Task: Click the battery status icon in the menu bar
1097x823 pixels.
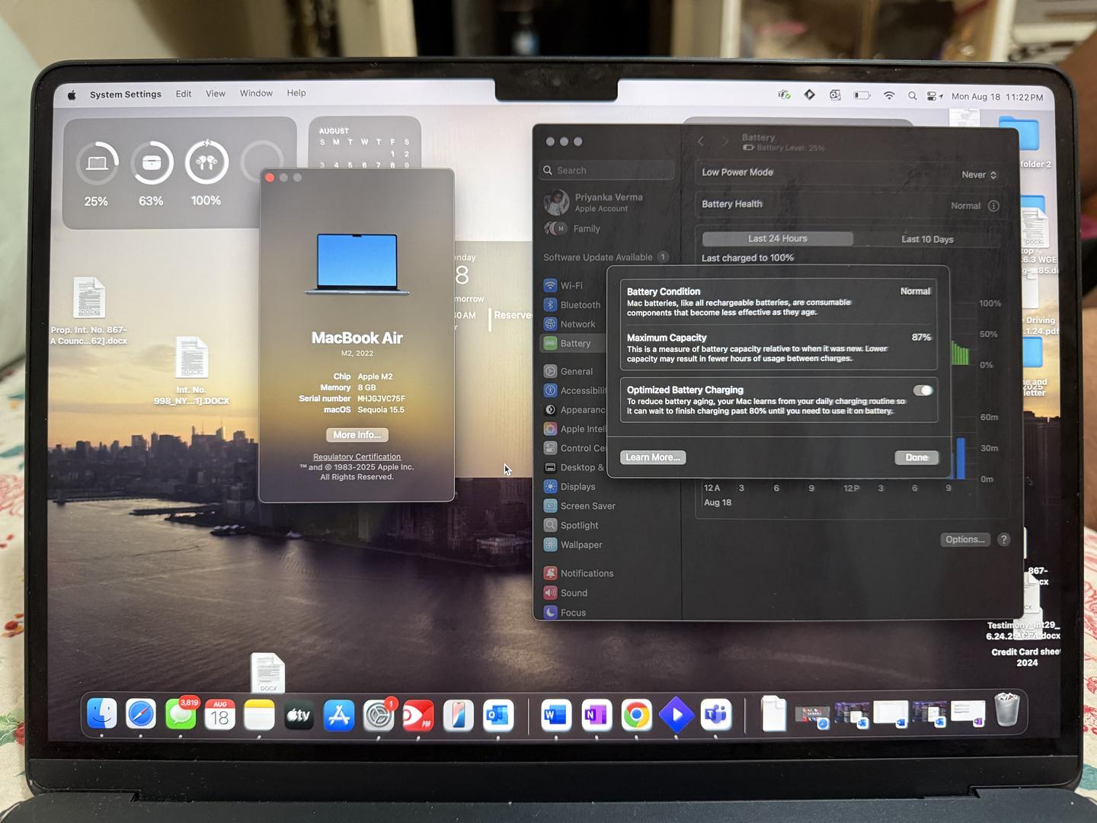Action: tap(862, 95)
